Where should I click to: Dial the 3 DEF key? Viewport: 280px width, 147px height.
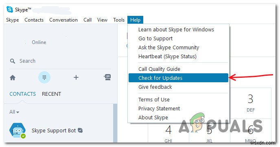[x=251, y=103]
